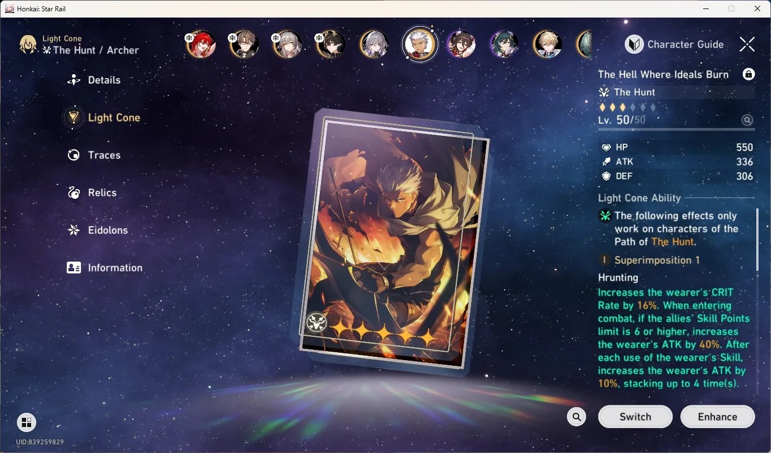Open the Eidolons tab
Image resolution: width=771 pixels, height=453 pixels.
point(97,230)
